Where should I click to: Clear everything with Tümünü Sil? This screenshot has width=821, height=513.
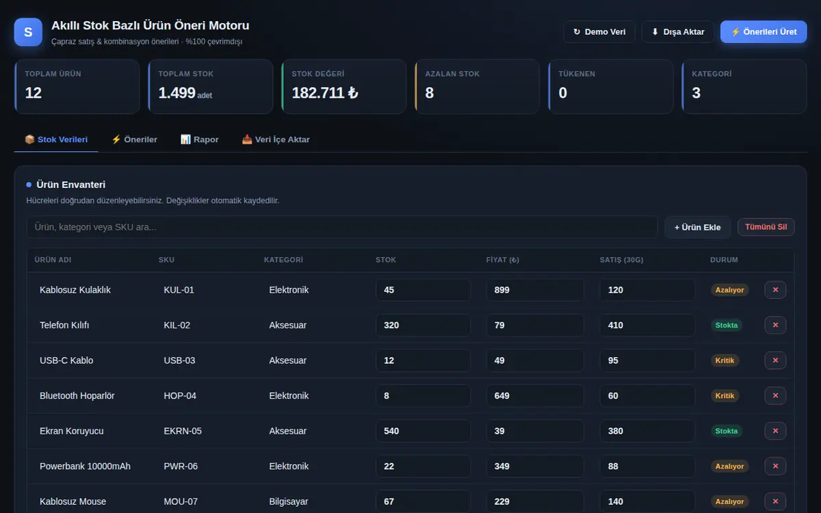tap(766, 227)
